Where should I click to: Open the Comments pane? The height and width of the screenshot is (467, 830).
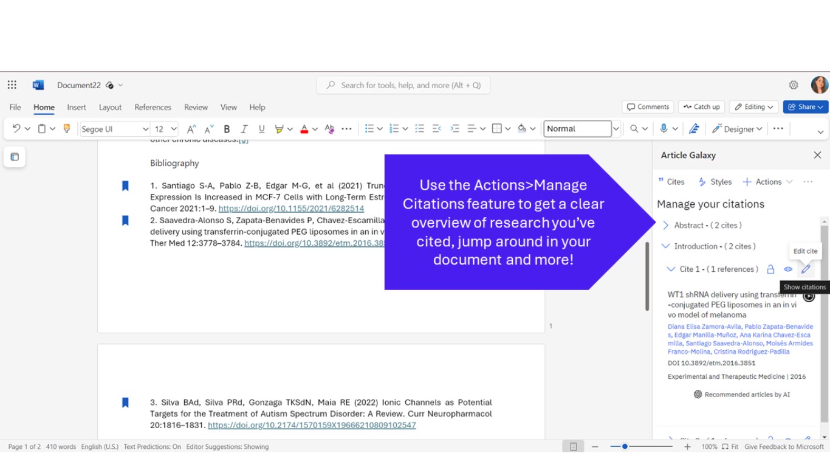(648, 107)
